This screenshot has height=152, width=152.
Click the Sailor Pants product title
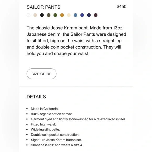(x=44, y=7)
